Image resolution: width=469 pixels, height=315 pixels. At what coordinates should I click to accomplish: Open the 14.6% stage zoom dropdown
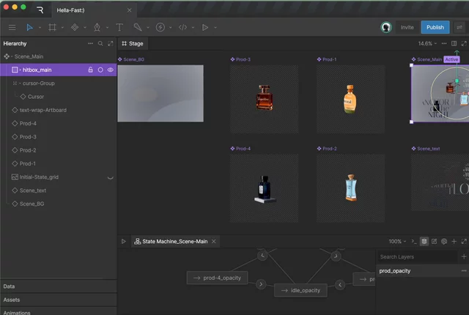click(x=427, y=44)
